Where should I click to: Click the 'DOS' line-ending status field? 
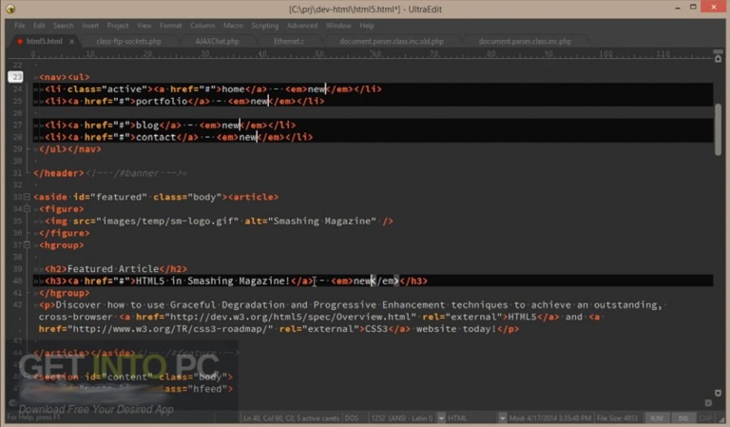(352, 418)
